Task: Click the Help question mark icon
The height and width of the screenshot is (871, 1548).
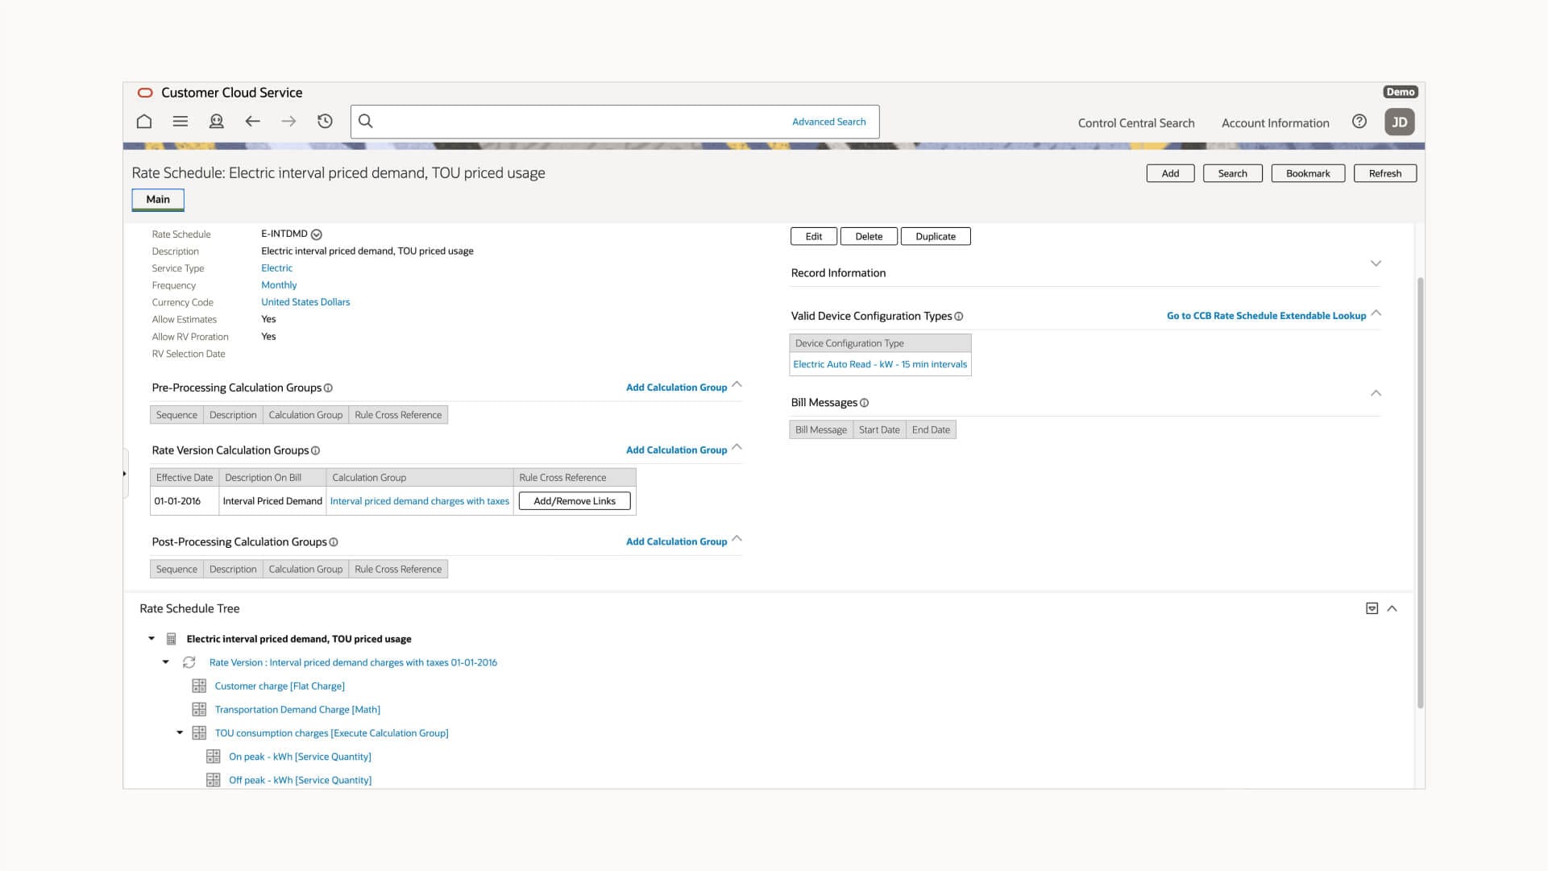Action: pyautogui.click(x=1359, y=122)
